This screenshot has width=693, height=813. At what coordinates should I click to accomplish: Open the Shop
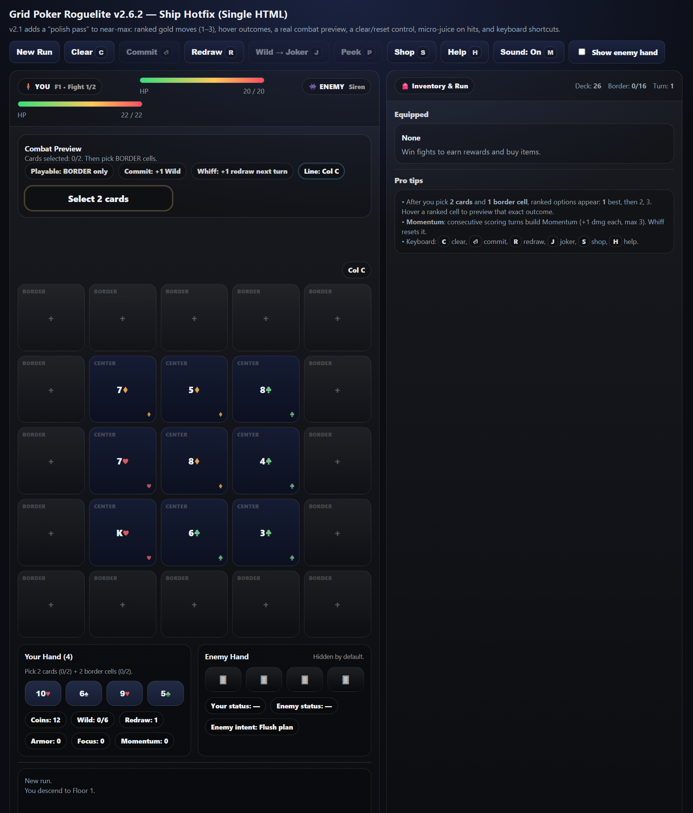[411, 52]
